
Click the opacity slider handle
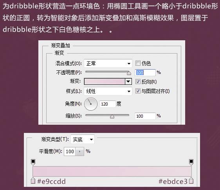129,73
